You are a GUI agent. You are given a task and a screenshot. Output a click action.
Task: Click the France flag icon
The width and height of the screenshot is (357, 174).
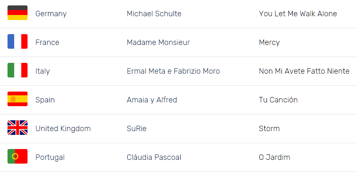18,41
